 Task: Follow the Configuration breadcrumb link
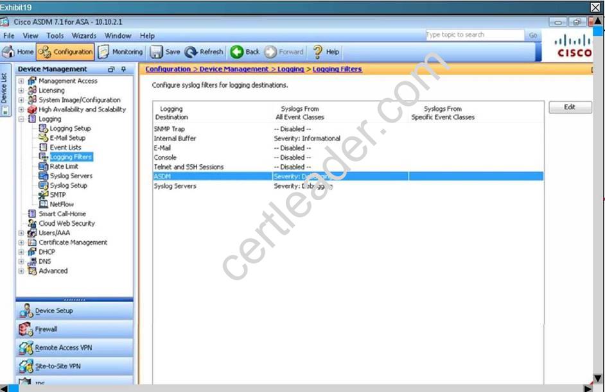click(x=168, y=69)
